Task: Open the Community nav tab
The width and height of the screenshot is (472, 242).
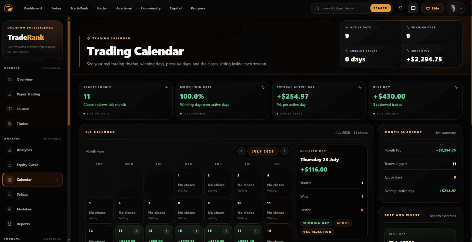Action: [x=151, y=8]
